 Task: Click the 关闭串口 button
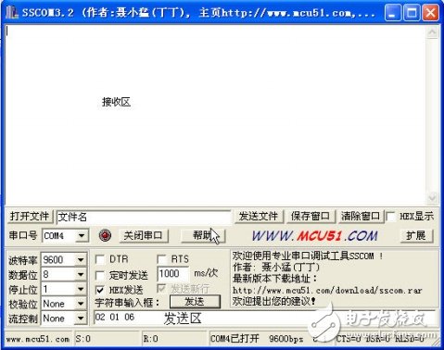(x=143, y=236)
